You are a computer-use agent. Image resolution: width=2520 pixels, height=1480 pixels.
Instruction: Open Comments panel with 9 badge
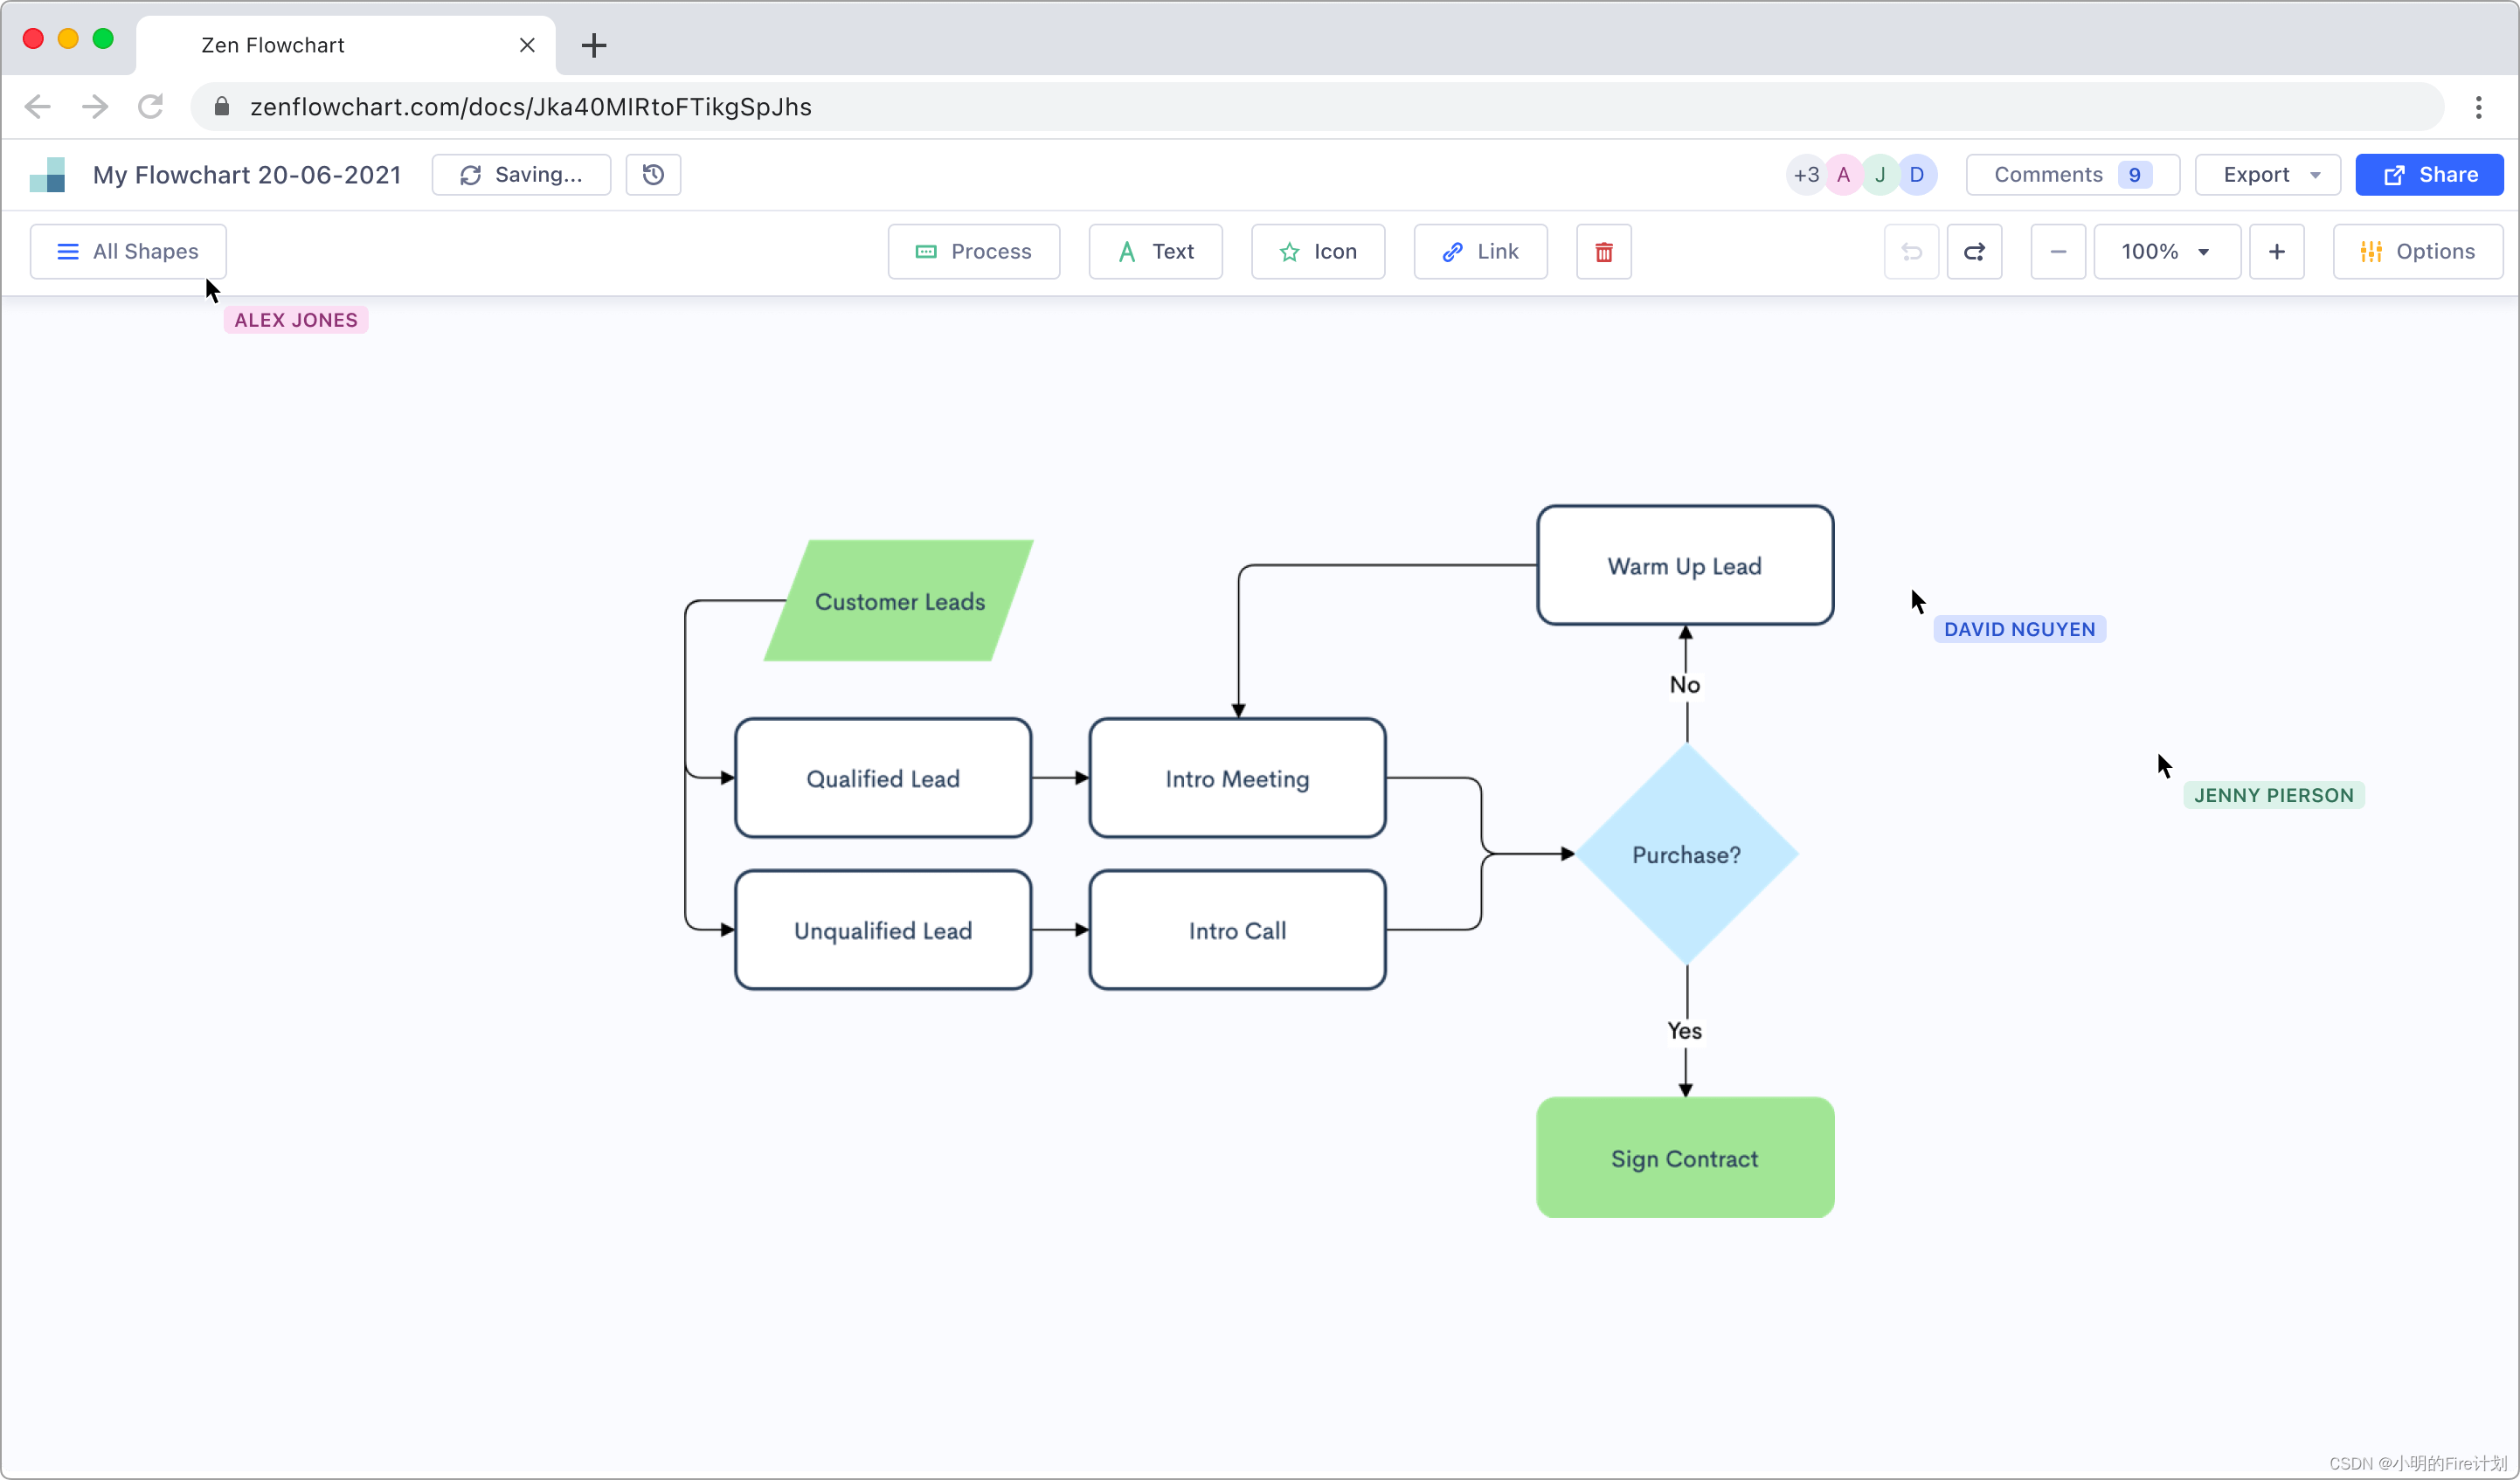2071,175
